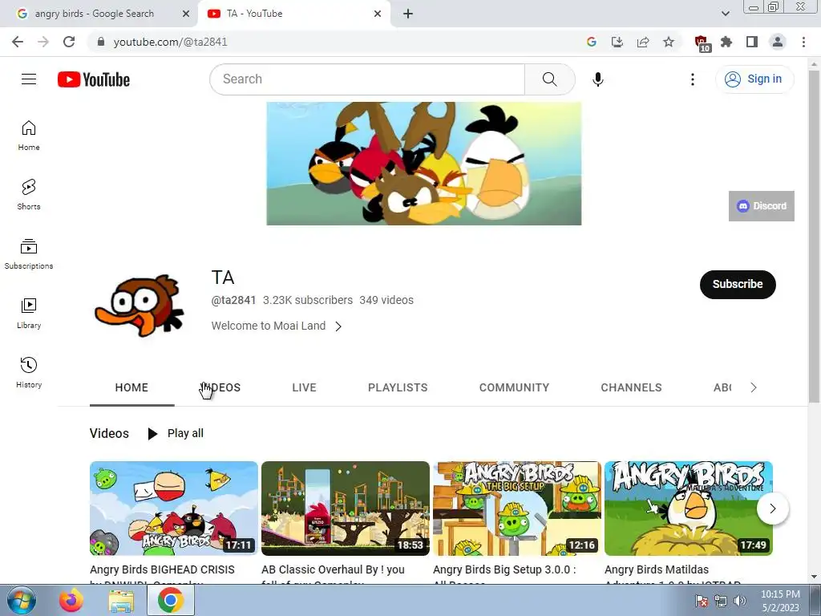The height and width of the screenshot is (616, 821).
Task: Switch to the COMMUNITY channel tab
Action: click(514, 387)
